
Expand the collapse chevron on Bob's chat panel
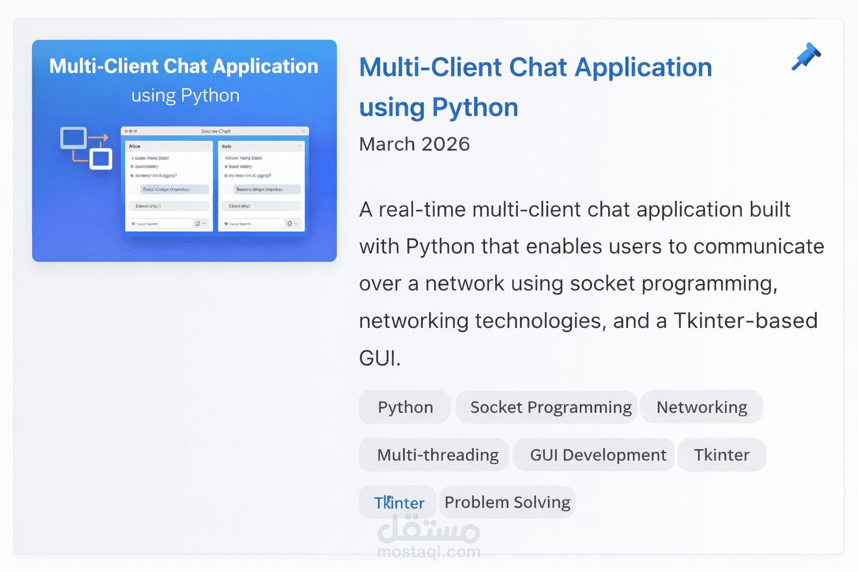300,145
